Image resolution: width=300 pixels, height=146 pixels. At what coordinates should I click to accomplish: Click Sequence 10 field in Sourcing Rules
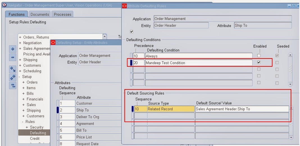point(141,109)
